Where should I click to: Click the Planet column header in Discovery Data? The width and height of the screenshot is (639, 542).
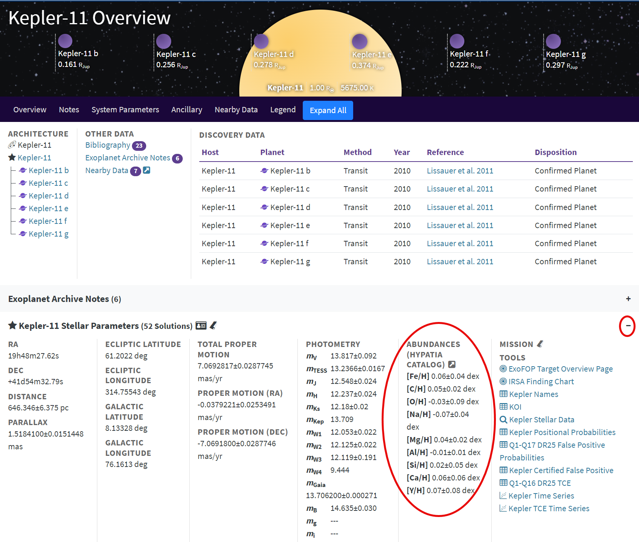click(x=272, y=152)
